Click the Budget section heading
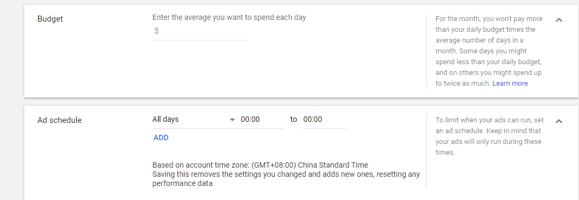 pos(50,19)
